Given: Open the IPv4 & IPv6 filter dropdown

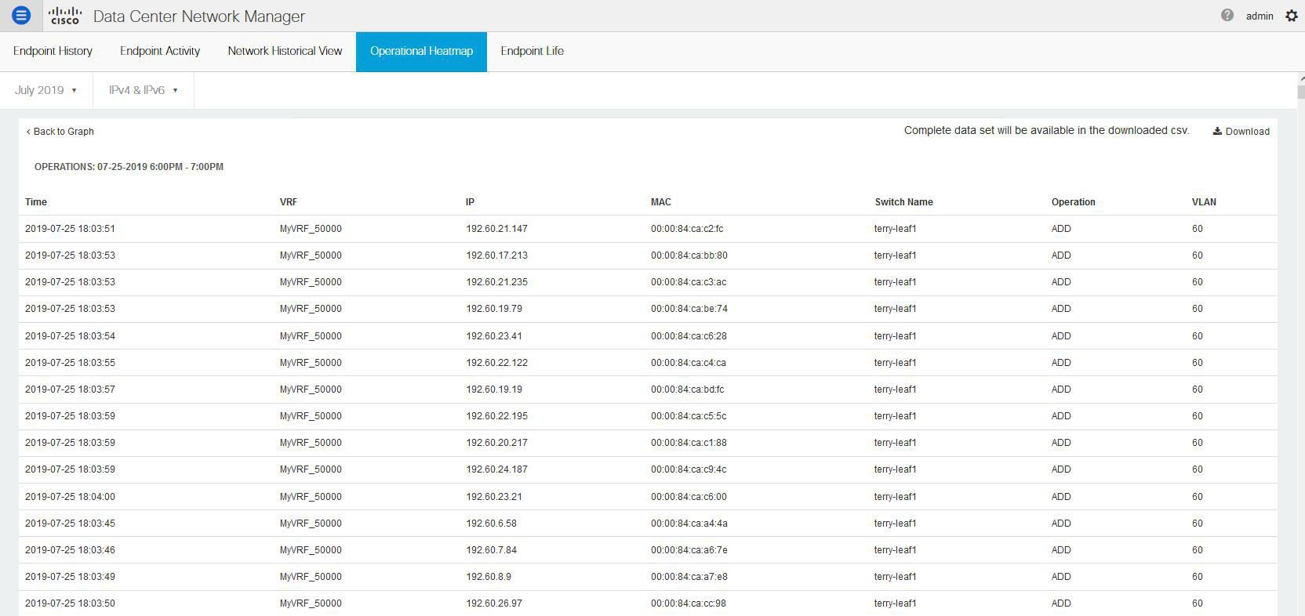Looking at the screenshot, I should (x=144, y=90).
